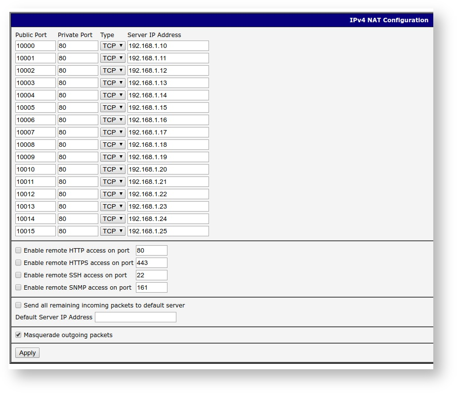Image resolution: width=457 pixels, height=393 pixels.
Task: Click the Apply button
Action: [x=27, y=353]
